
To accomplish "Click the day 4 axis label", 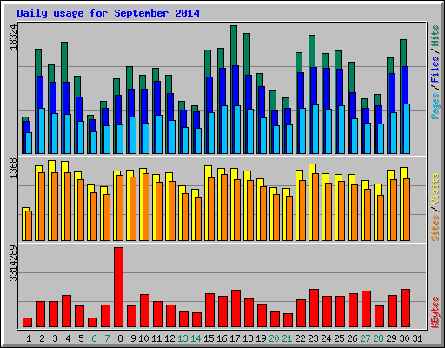I will 68,338.
